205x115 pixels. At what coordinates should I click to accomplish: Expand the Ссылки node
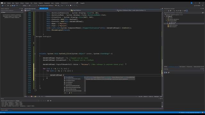pyautogui.click(x=167, y=18)
